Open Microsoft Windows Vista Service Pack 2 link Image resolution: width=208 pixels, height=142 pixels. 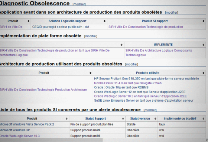27,124
